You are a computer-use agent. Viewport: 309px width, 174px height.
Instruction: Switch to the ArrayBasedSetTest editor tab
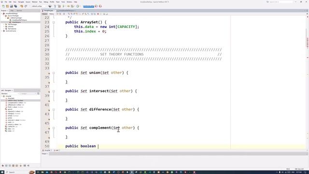[67, 11]
